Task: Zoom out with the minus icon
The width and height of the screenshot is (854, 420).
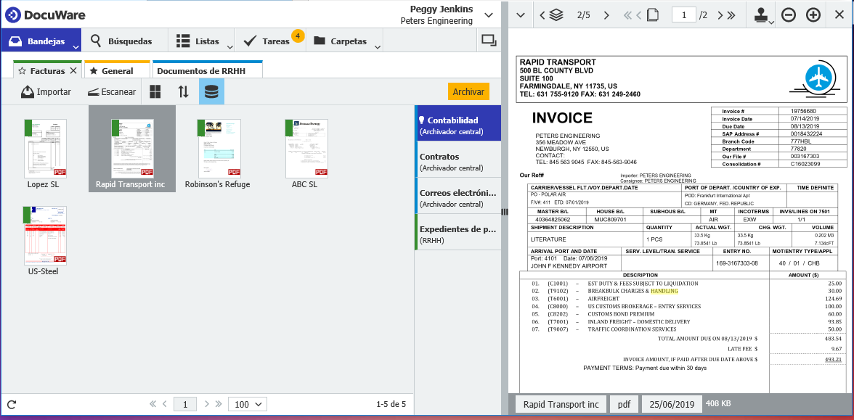Action: 789,15
